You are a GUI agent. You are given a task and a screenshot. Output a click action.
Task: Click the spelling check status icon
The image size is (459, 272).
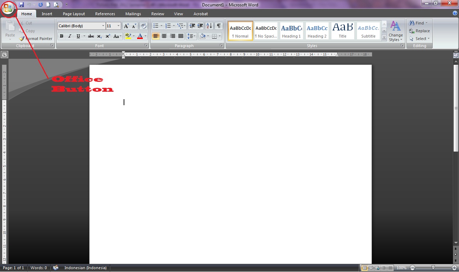pyautogui.click(x=56, y=268)
